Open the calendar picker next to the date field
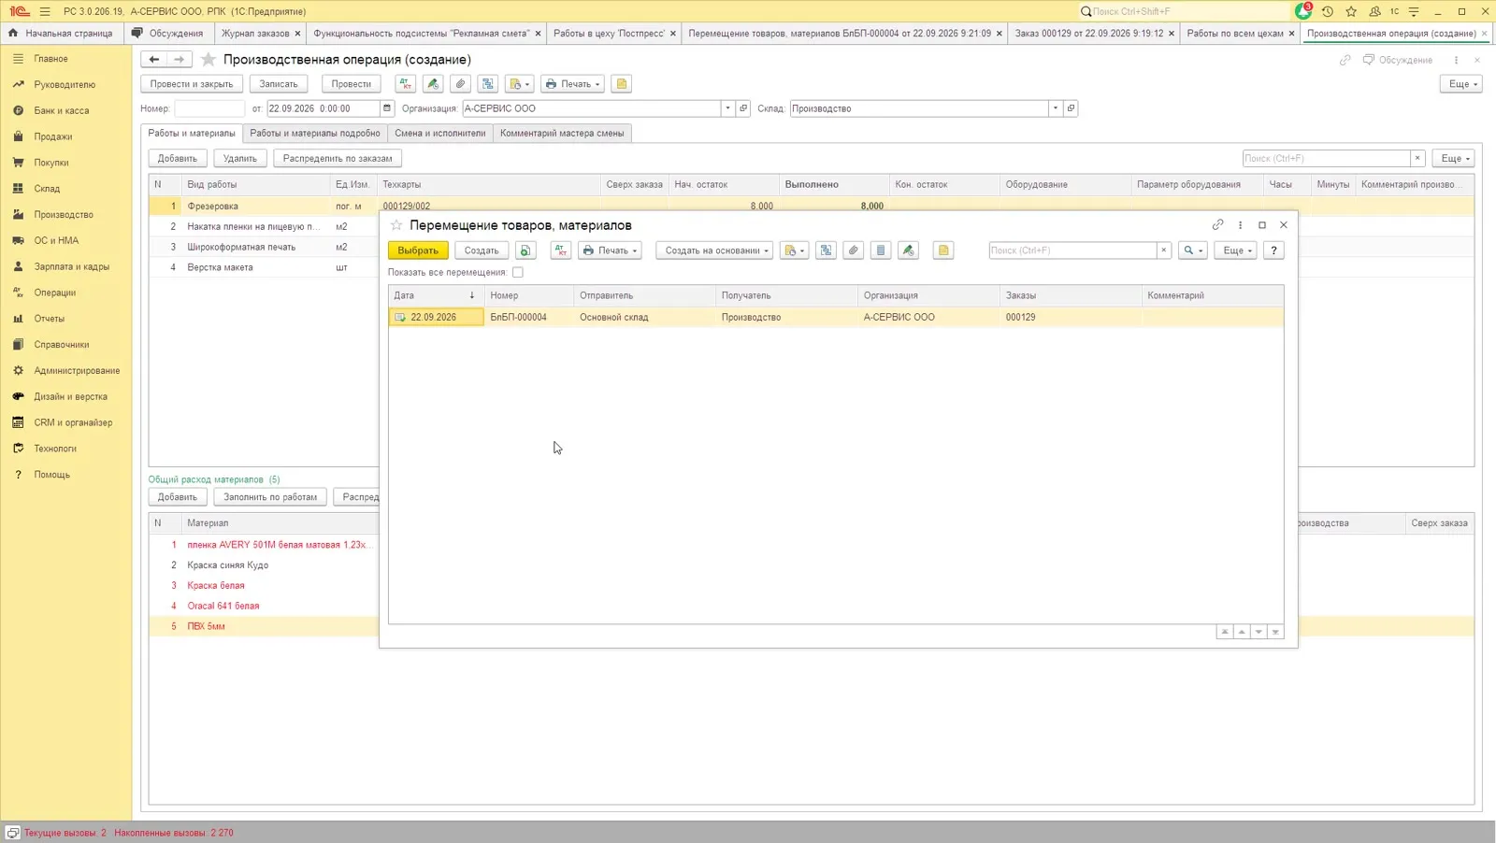The height and width of the screenshot is (843, 1496). (386, 108)
